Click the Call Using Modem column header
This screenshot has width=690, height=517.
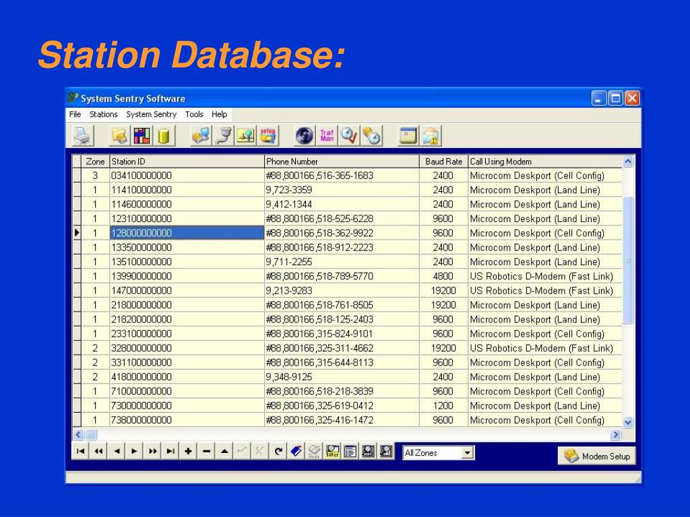coord(545,162)
